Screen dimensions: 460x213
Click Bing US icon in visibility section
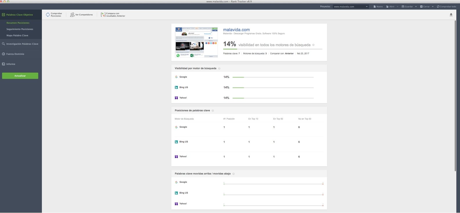176,87
